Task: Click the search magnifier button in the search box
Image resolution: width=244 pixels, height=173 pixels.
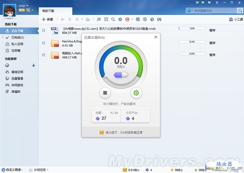Action: tap(240, 11)
